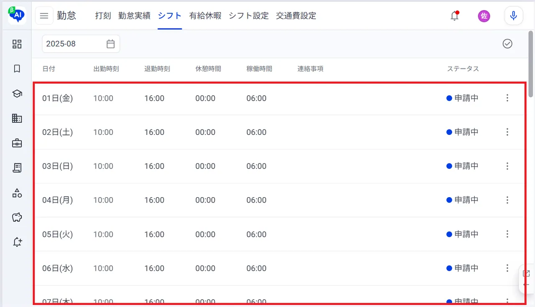Click the 16:00 end time for 05日(火)
The image size is (535, 307).
[154, 234]
